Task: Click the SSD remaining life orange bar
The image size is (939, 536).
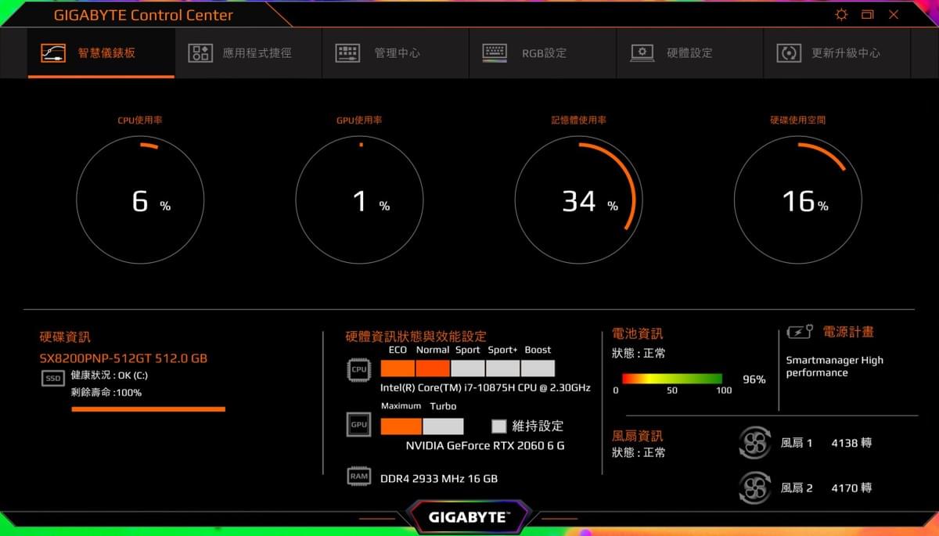Action: click(x=148, y=408)
